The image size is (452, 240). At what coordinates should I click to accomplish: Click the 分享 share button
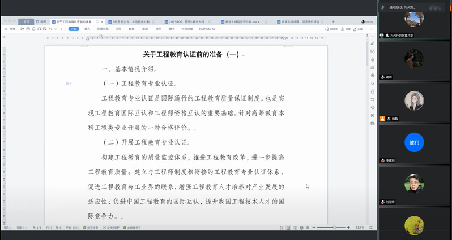pos(357,29)
